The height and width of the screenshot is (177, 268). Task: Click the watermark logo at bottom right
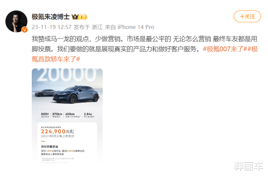point(248,166)
